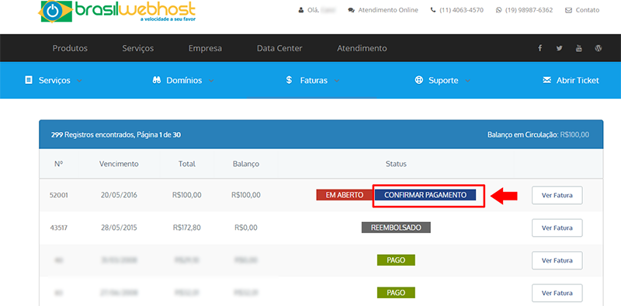Viewport: 621px width, 306px height.
Task: Open the WordPress blog icon
Action: coord(598,48)
